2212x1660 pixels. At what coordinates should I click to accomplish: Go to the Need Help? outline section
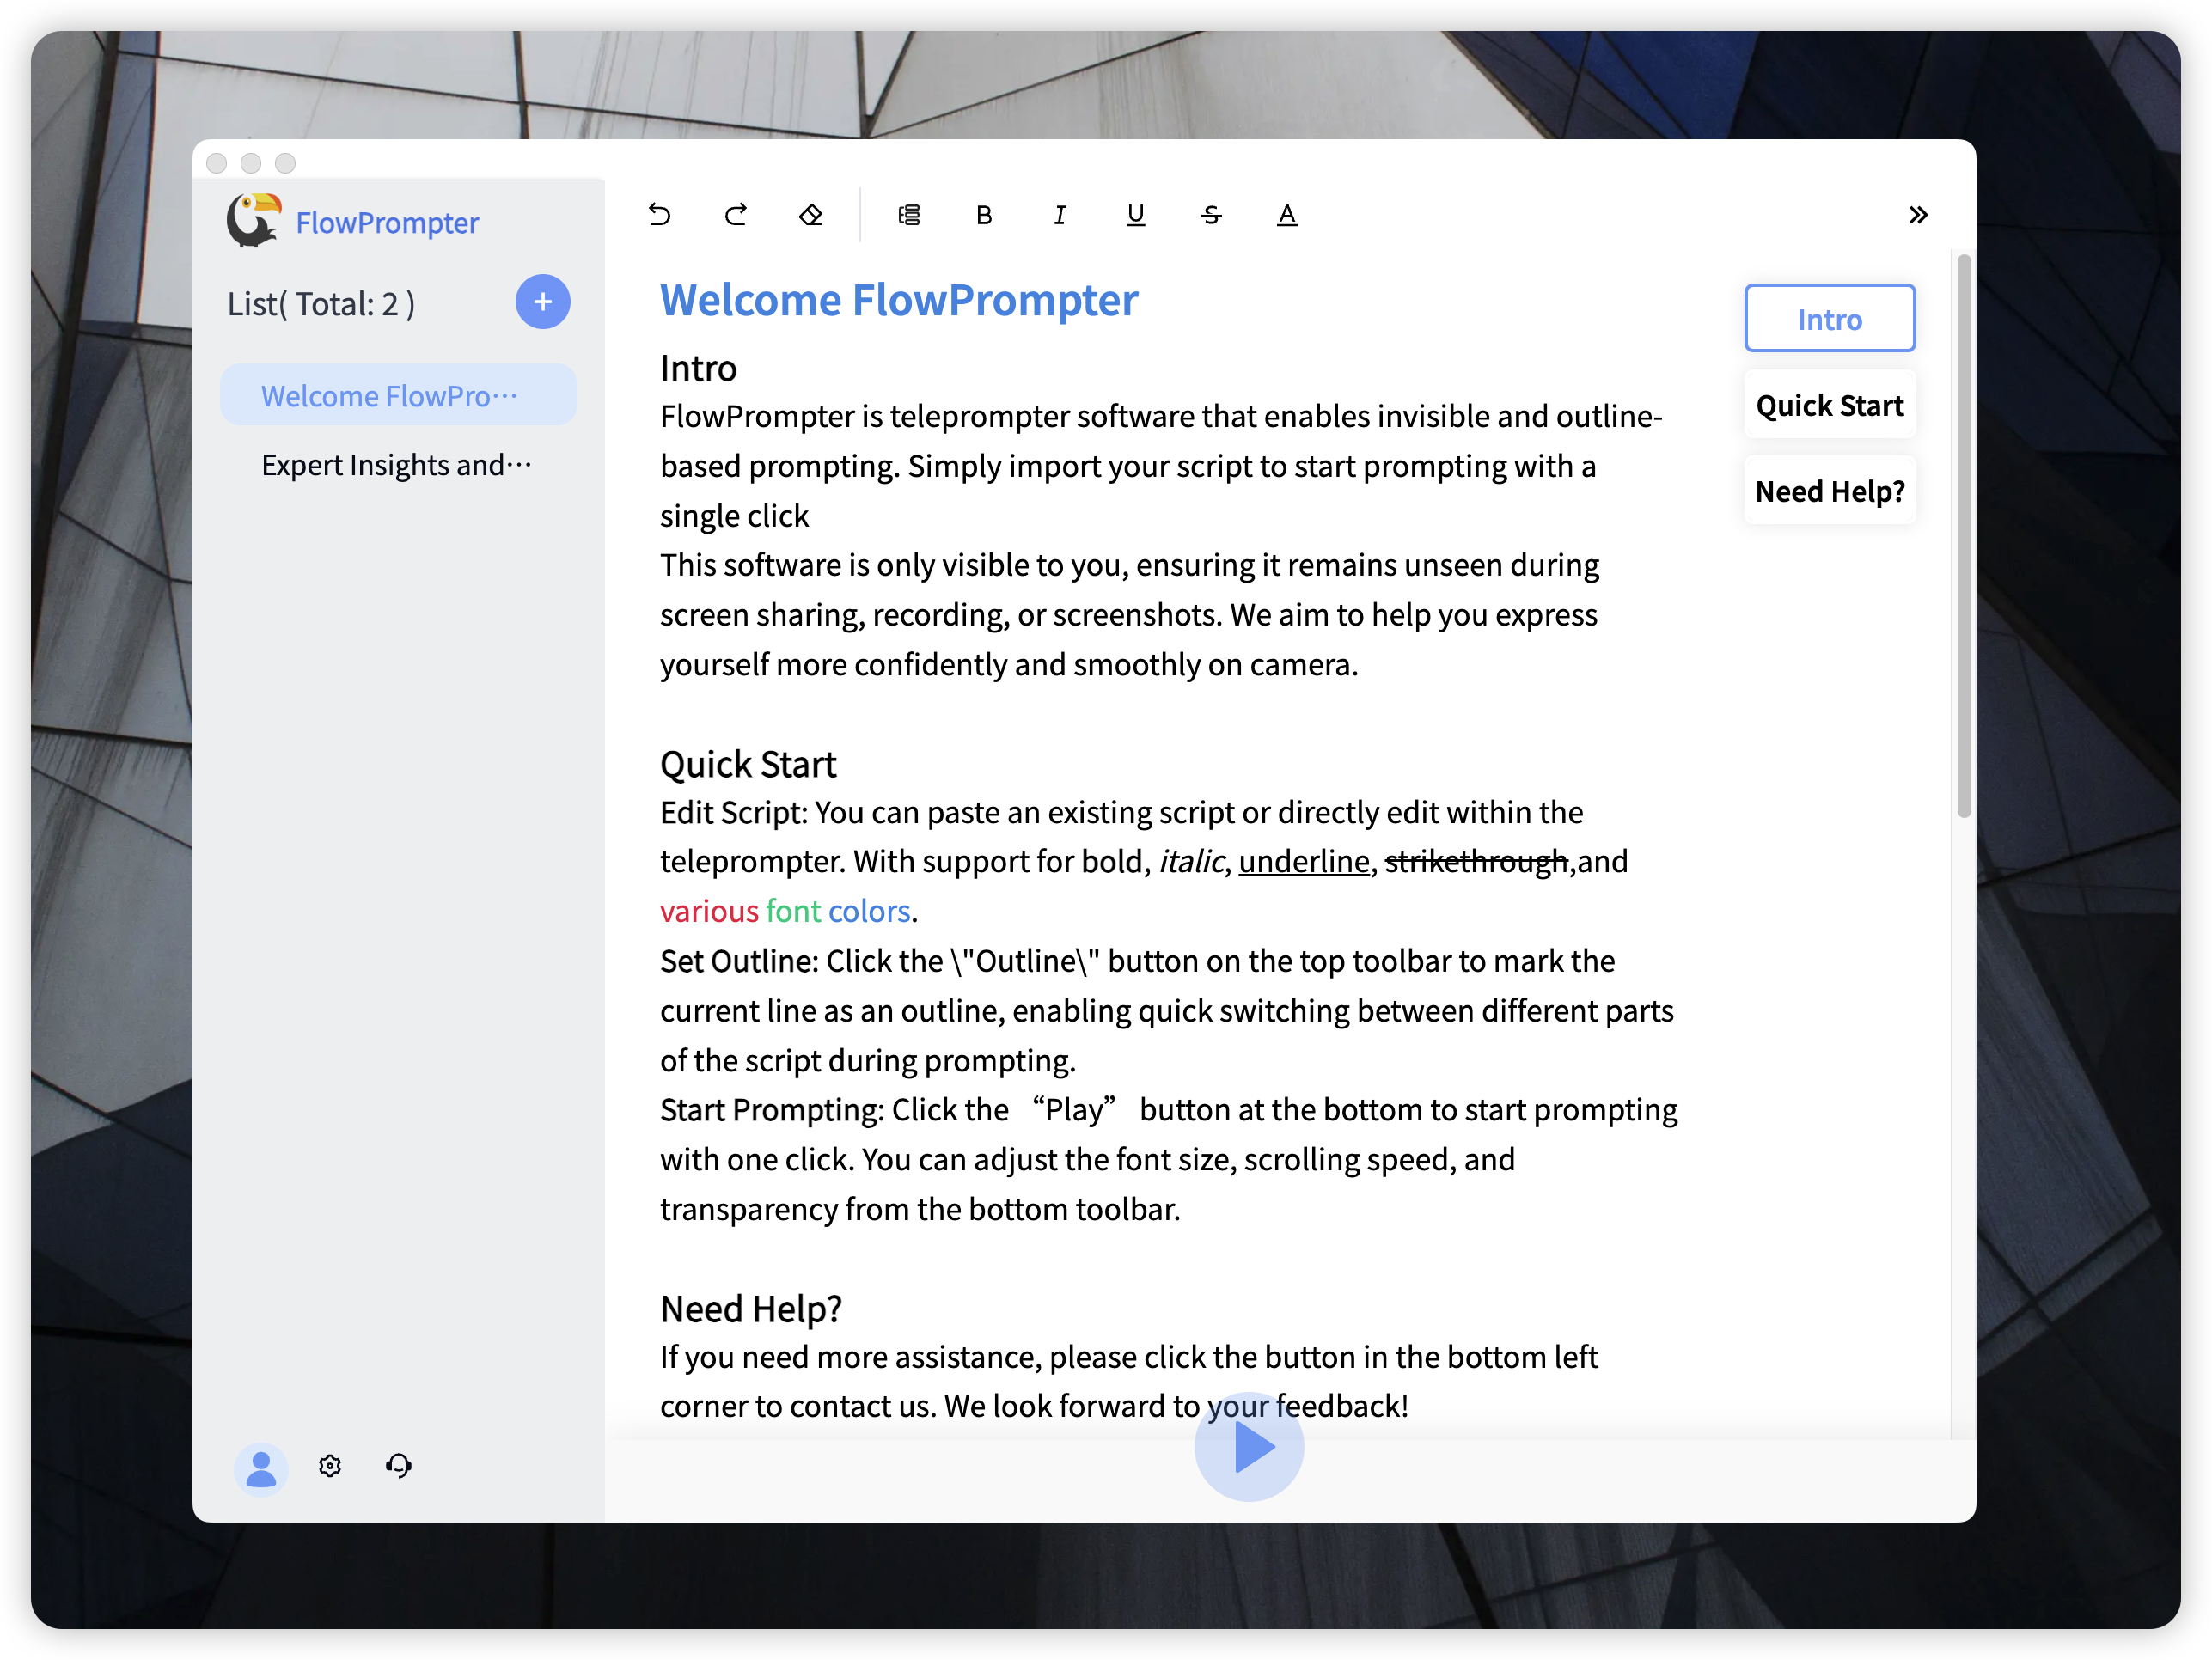point(1829,491)
